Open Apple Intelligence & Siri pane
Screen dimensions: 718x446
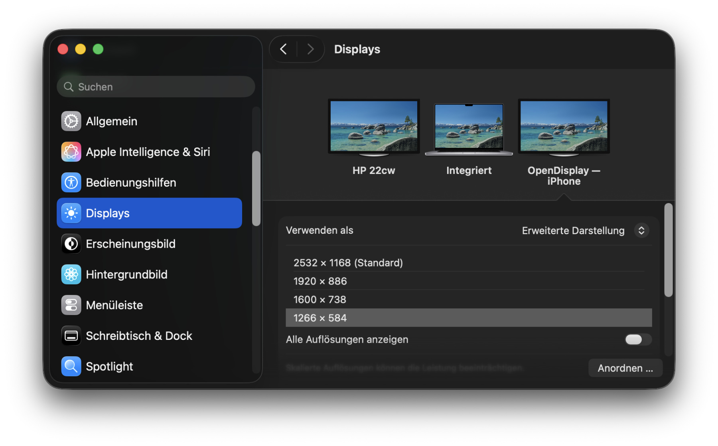[149, 152]
